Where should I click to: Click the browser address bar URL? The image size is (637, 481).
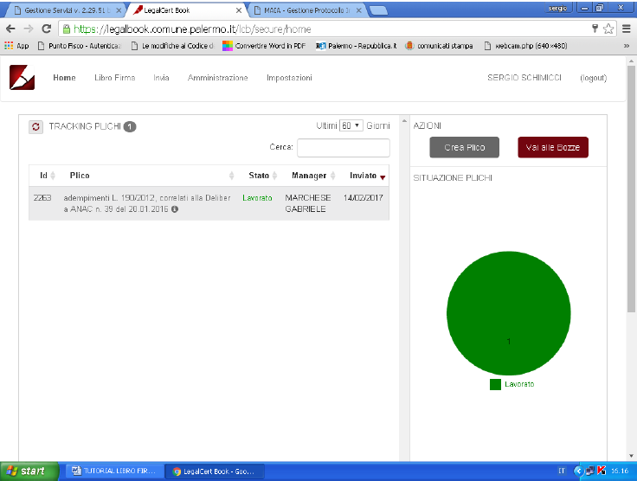click(192, 29)
